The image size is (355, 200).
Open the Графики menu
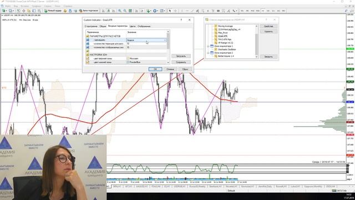37,6
